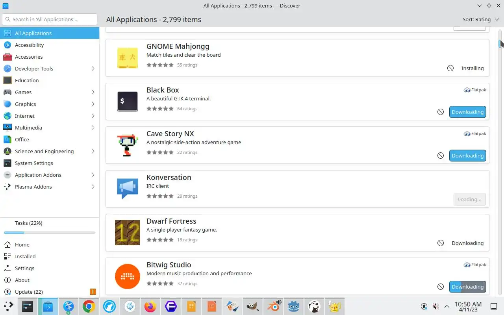Click the Black Box terminal icon

pyautogui.click(x=128, y=101)
